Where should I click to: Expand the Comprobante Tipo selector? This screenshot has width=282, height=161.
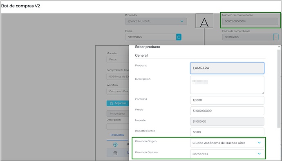(x=118, y=76)
